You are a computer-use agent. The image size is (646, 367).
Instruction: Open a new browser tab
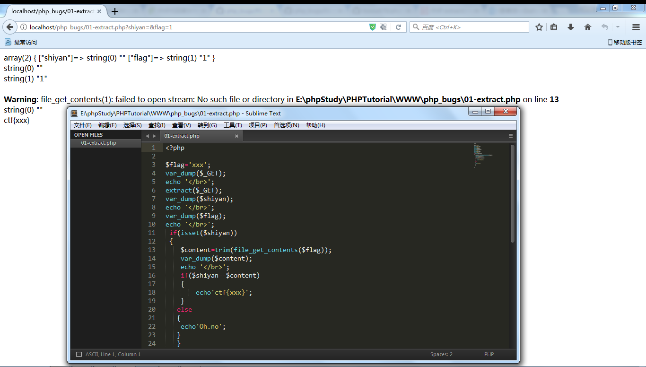tap(115, 11)
